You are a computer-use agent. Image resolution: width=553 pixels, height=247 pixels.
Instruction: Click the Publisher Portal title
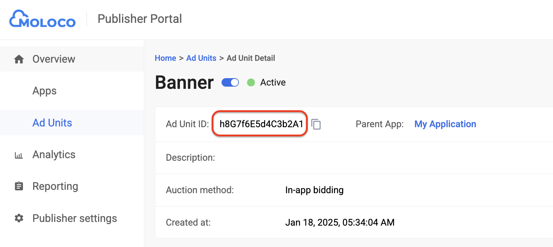[x=139, y=19]
